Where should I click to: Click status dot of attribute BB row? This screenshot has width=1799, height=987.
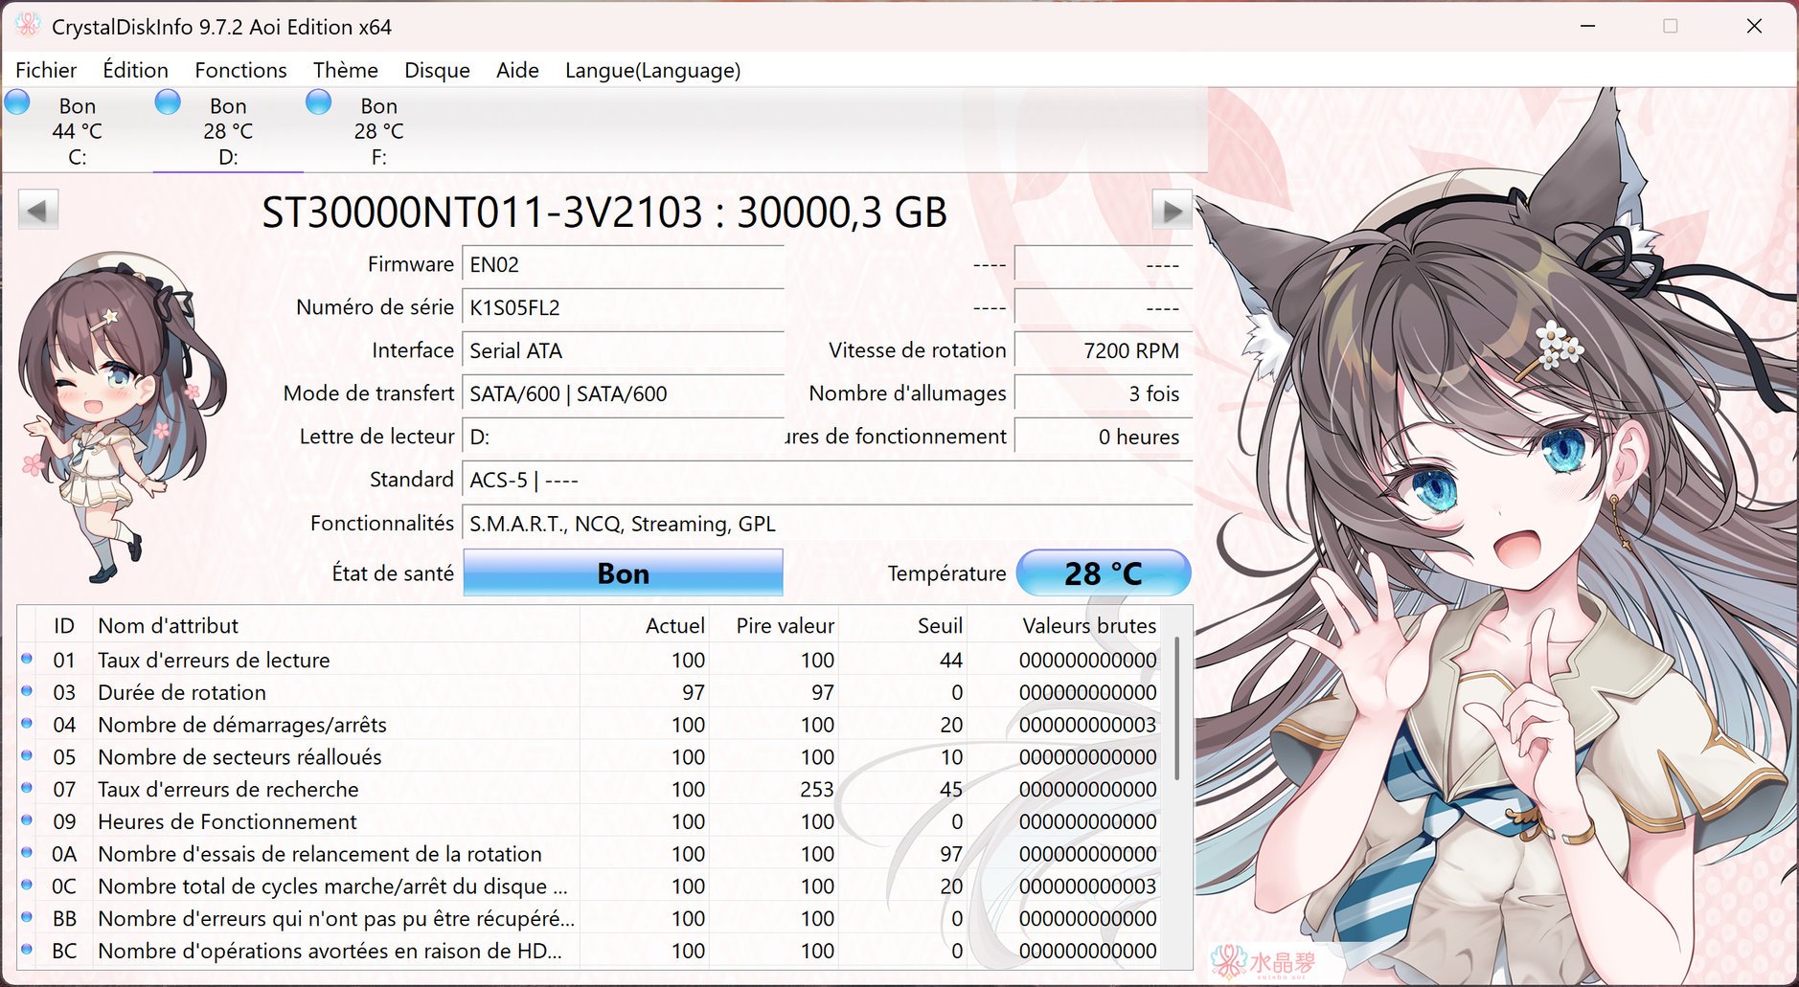(27, 917)
